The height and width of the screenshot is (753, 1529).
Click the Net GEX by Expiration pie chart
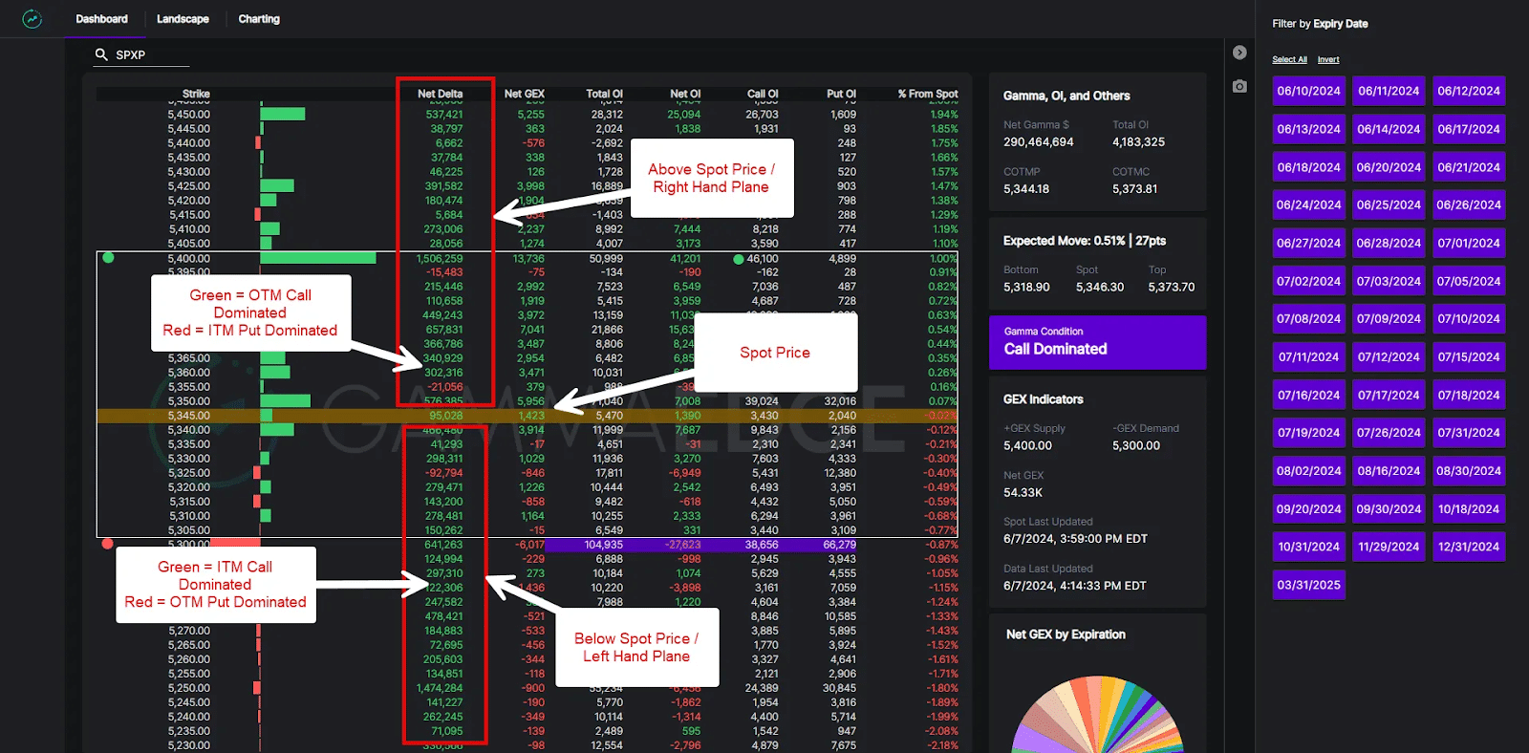click(1097, 717)
